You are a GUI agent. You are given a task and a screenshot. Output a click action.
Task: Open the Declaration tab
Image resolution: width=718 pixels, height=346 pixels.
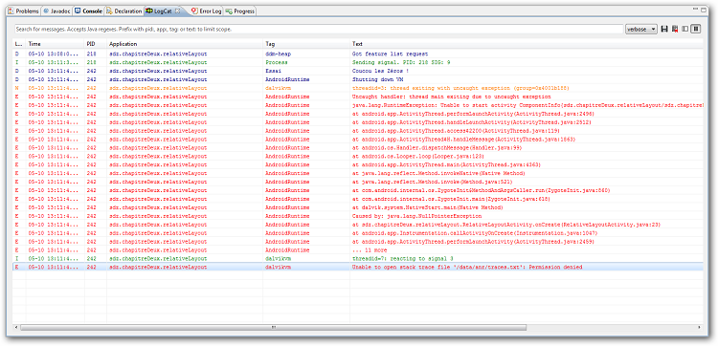(x=124, y=11)
